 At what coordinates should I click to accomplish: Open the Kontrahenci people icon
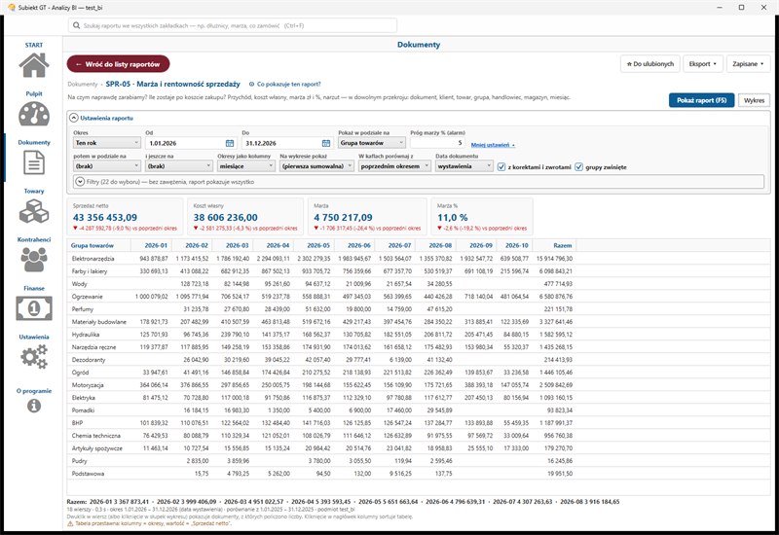click(34, 259)
